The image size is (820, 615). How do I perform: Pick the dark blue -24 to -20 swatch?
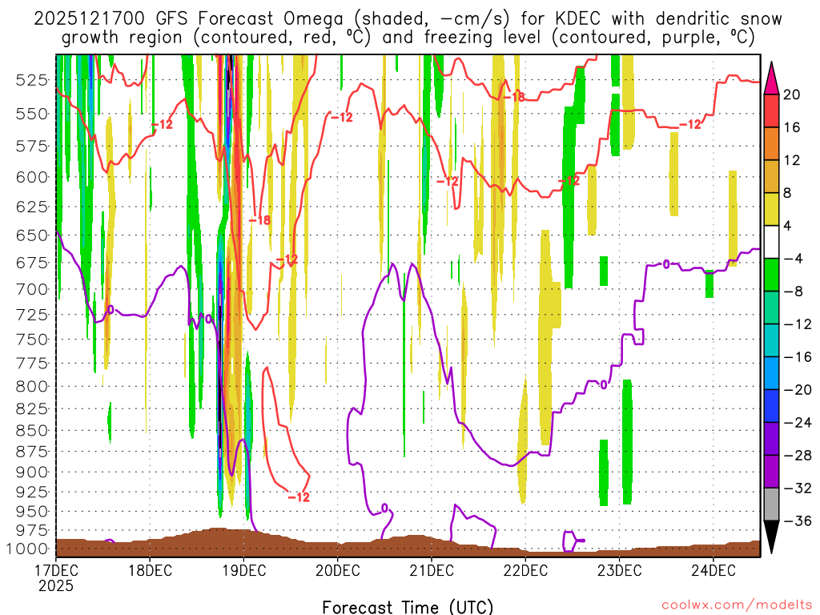pos(771,406)
